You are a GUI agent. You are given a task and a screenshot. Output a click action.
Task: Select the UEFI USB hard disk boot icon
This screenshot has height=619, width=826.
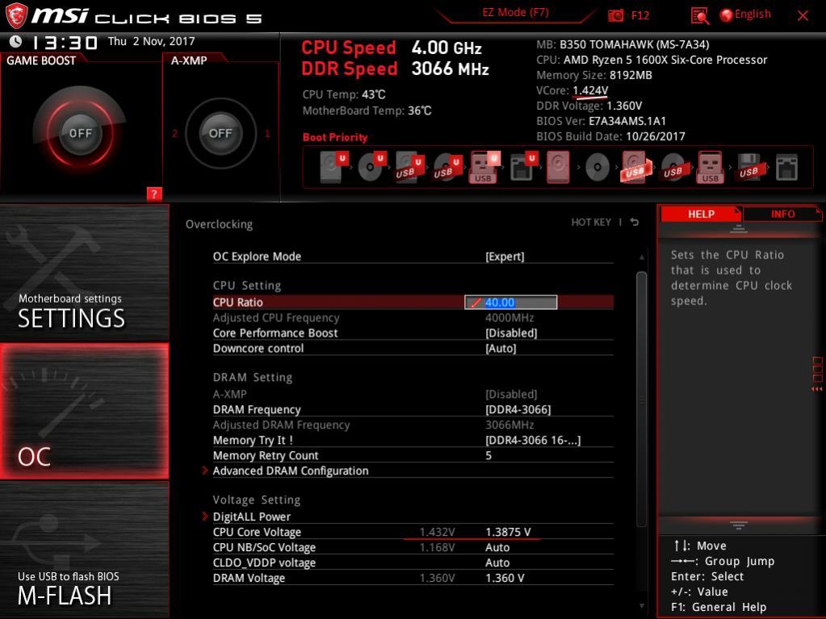(x=410, y=166)
